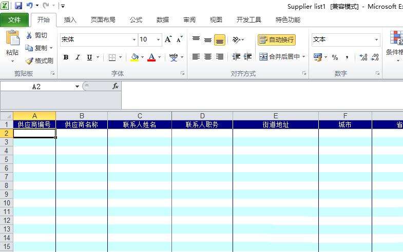Expand the Name Box A2 dropdown arrow

coord(77,87)
